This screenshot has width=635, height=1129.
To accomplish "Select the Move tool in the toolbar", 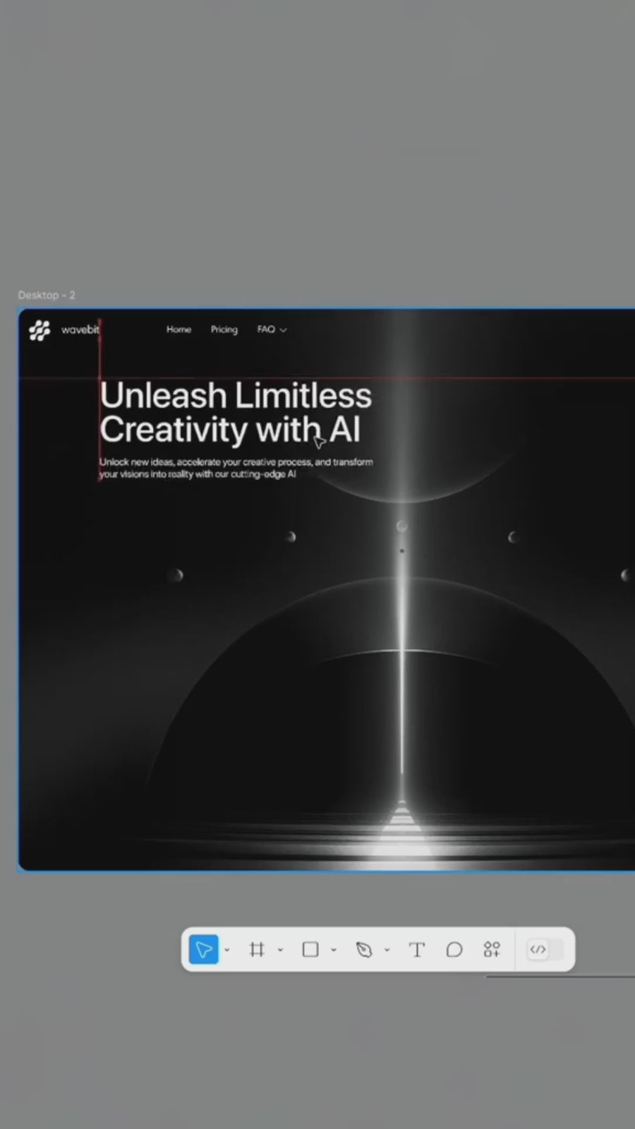I will [203, 950].
